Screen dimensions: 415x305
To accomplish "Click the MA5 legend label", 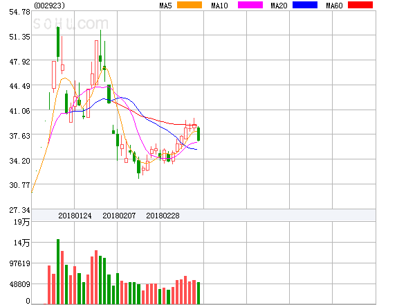I will (x=165, y=6).
